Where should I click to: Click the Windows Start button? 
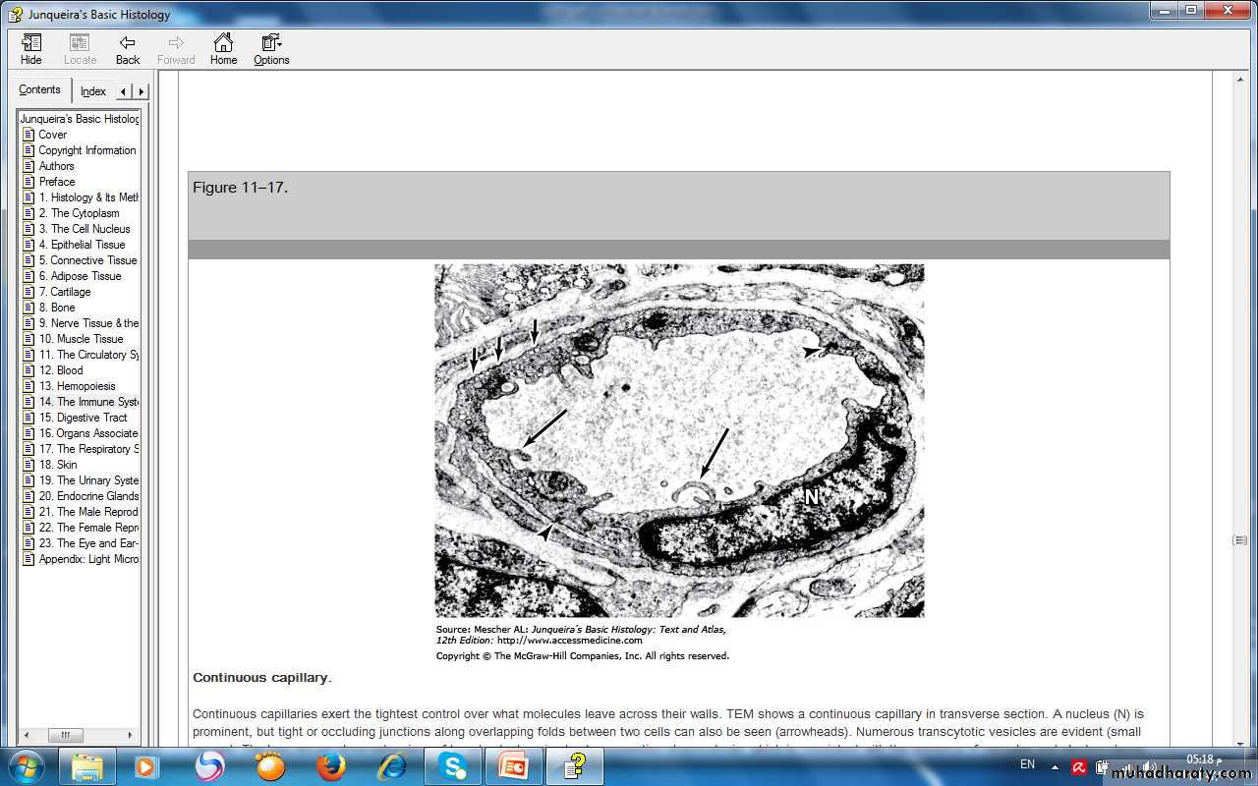[26, 765]
